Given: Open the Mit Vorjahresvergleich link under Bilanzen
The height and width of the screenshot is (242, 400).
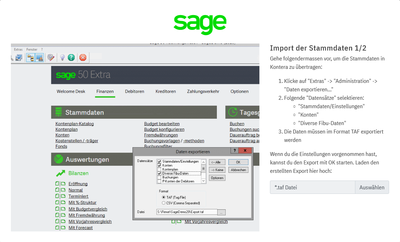Looking at the screenshot, I should pyautogui.click(x=90, y=222).
